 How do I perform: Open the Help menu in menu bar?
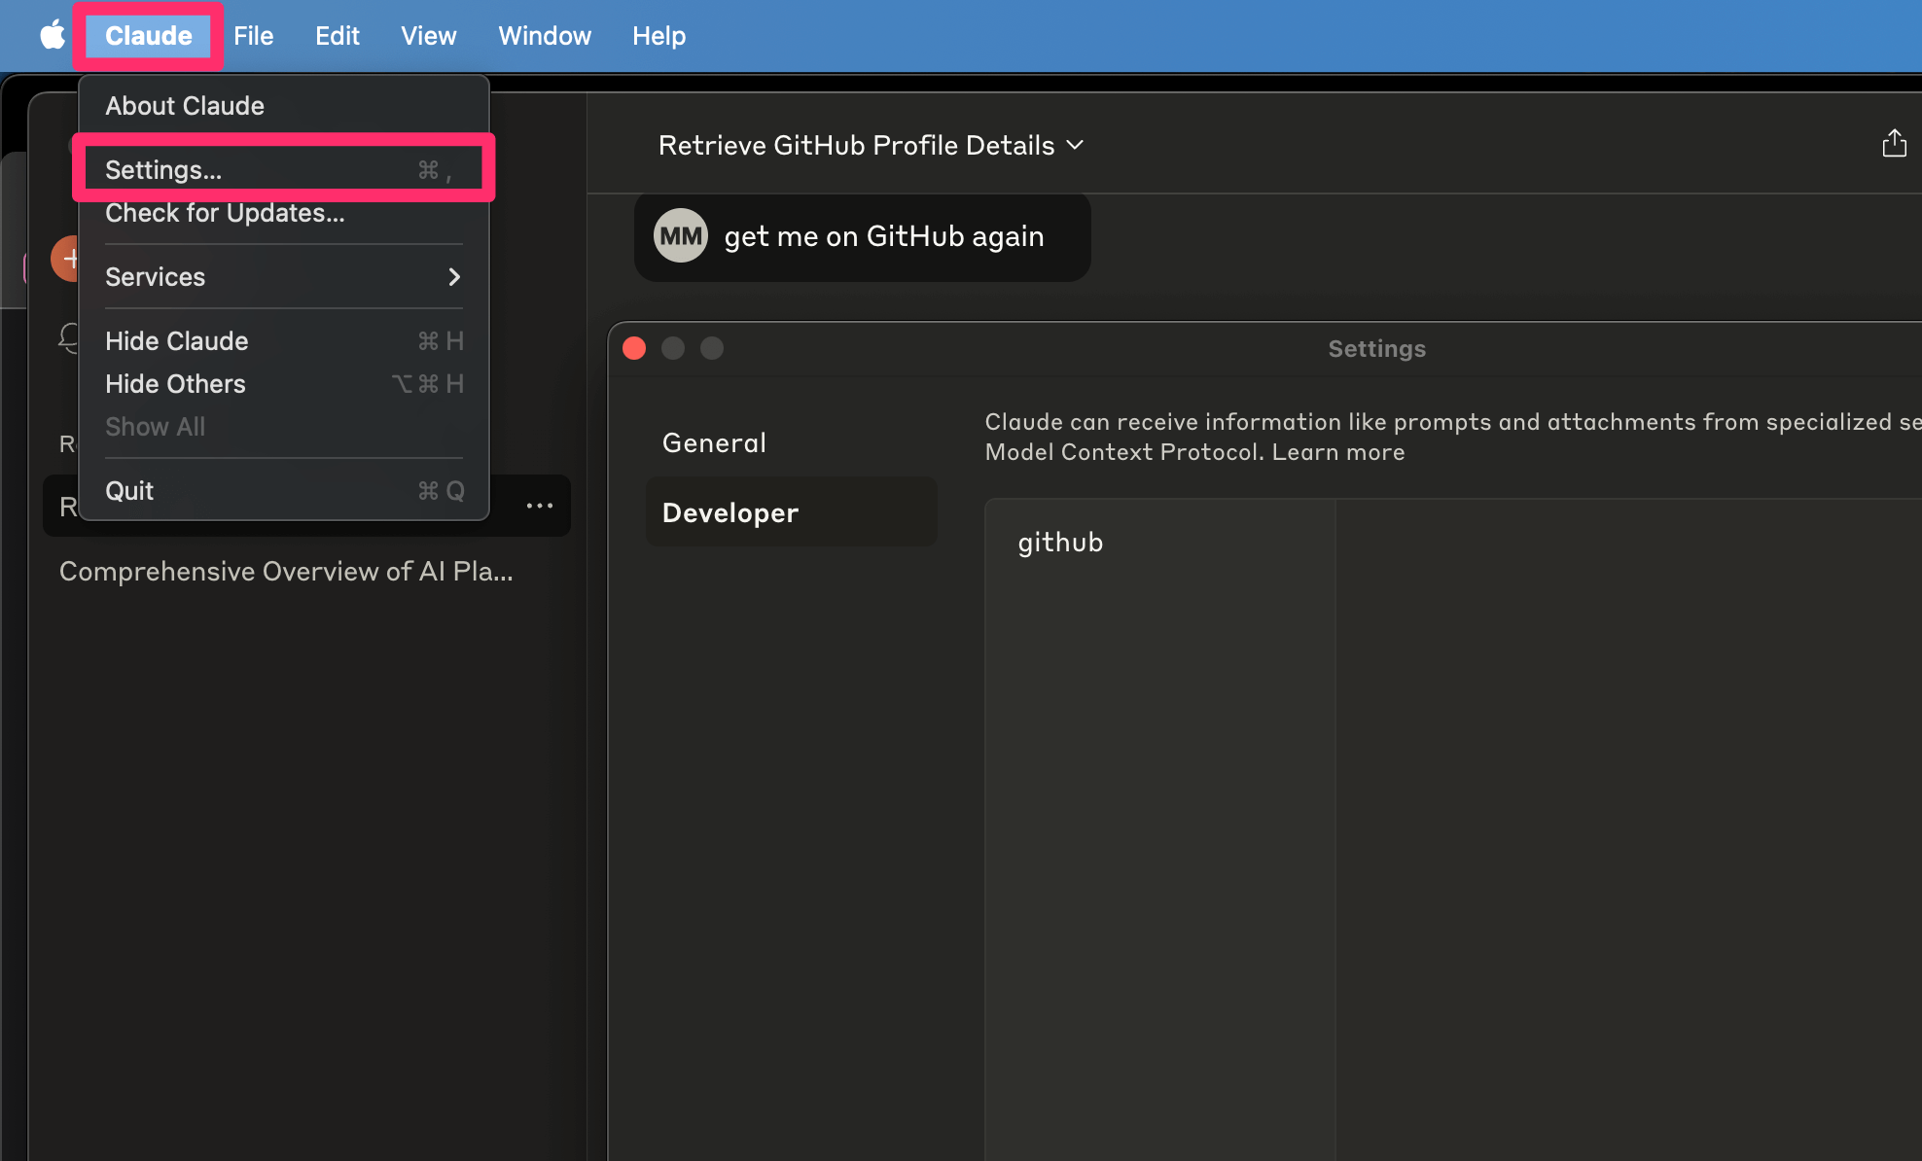658,36
